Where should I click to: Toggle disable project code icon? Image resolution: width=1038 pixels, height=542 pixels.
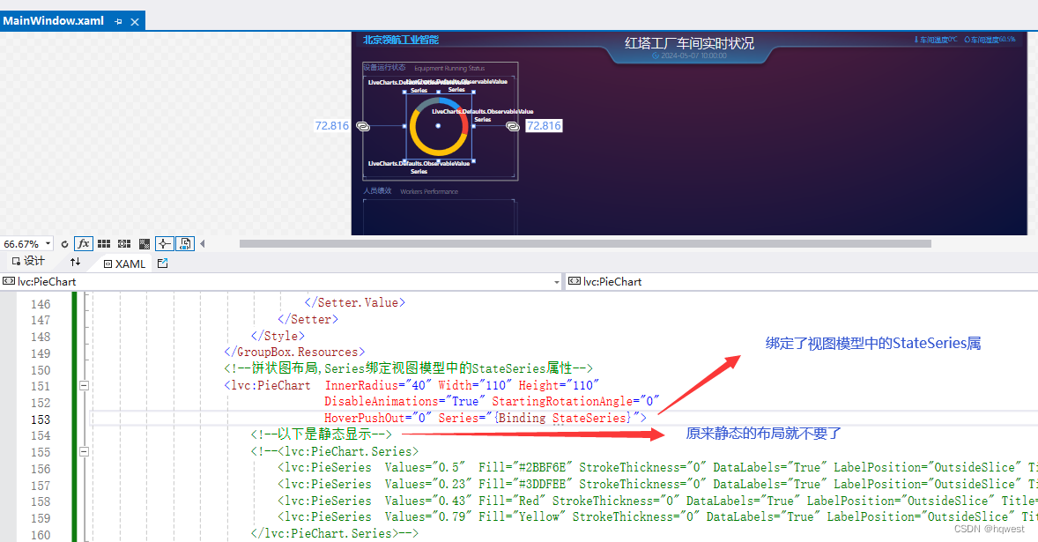185,243
